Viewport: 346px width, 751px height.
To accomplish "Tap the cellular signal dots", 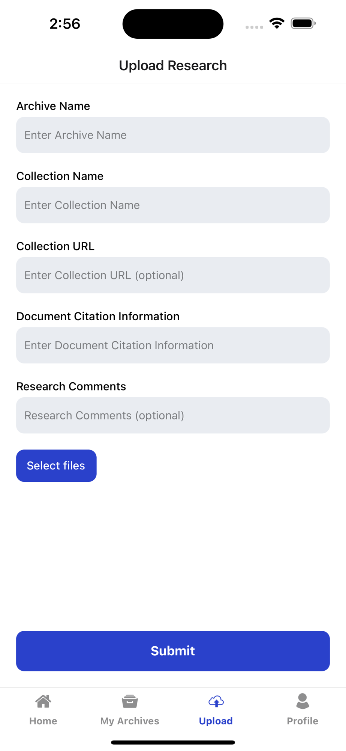I will point(254,27).
